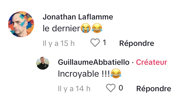
Task: Click the loudly crying emoji in comment
Action: point(85,28)
